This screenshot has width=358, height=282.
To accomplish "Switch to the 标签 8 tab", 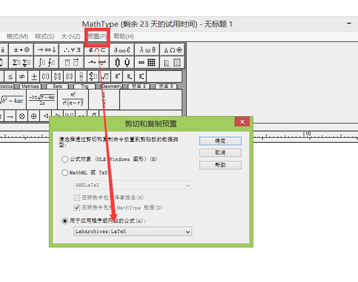I will coord(139,86).
